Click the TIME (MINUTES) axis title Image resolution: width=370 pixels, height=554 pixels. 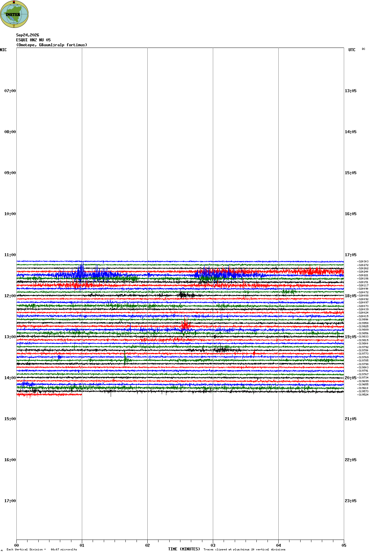[184, 549]
